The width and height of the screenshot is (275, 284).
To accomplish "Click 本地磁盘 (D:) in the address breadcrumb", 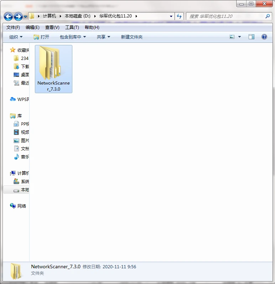I will click(x=77, y=16).
